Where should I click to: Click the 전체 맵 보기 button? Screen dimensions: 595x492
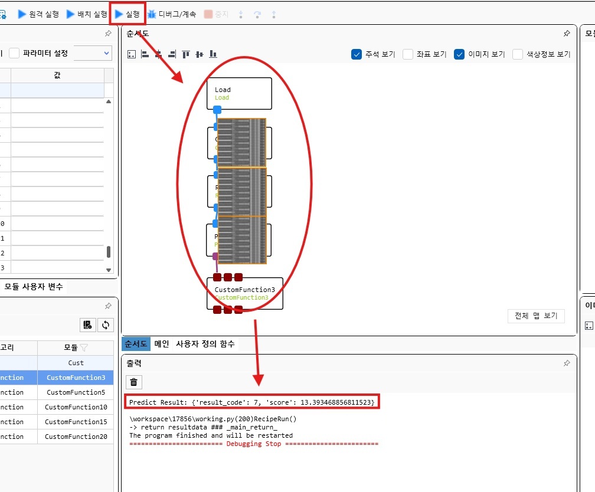pyautogui.click(x=536, y=316)
